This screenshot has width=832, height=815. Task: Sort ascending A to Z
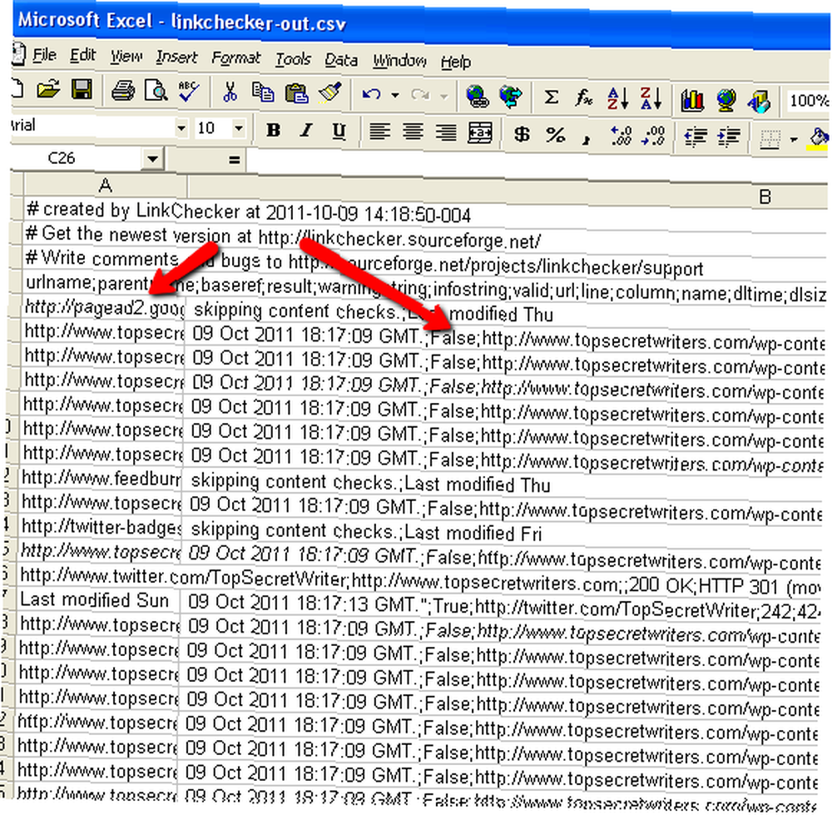click(617, 98)
